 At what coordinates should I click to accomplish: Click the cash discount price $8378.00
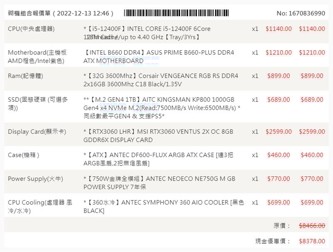(312, 241)
